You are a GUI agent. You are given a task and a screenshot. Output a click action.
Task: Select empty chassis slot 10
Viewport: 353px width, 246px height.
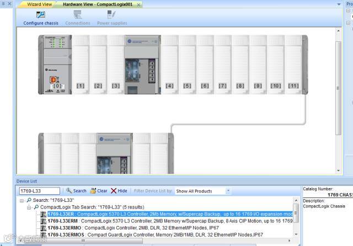pyautogui.click(x=276, y=65)
